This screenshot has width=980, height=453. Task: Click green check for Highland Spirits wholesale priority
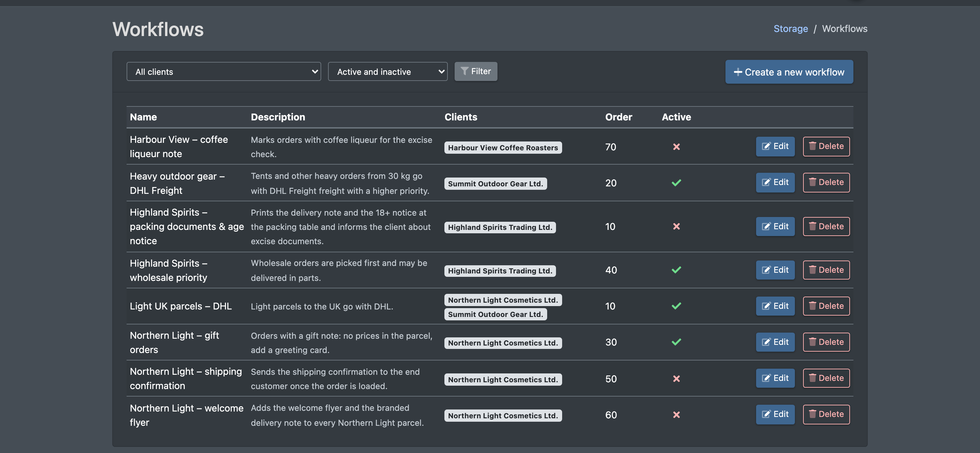coord(676,270)
